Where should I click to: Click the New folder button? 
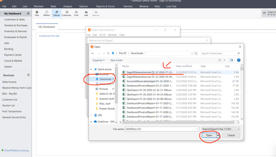pos(116,60)
